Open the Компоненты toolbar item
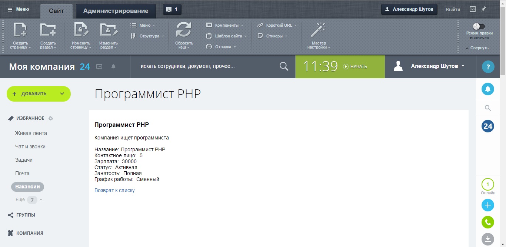Viewport: 506px width, 247px height. coord(224,25)
